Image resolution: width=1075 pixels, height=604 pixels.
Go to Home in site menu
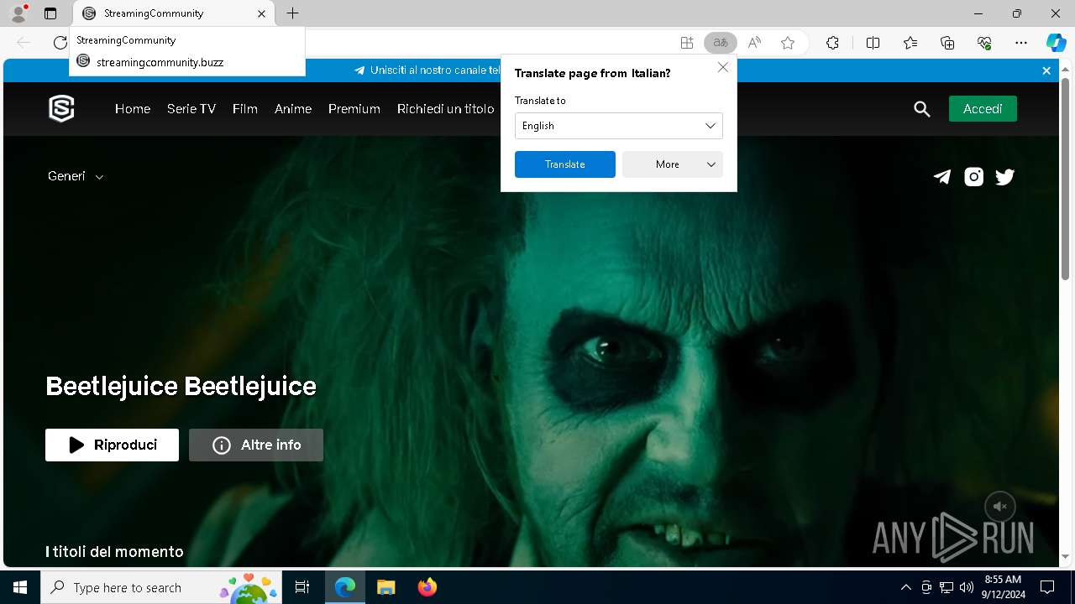point(133,109)
